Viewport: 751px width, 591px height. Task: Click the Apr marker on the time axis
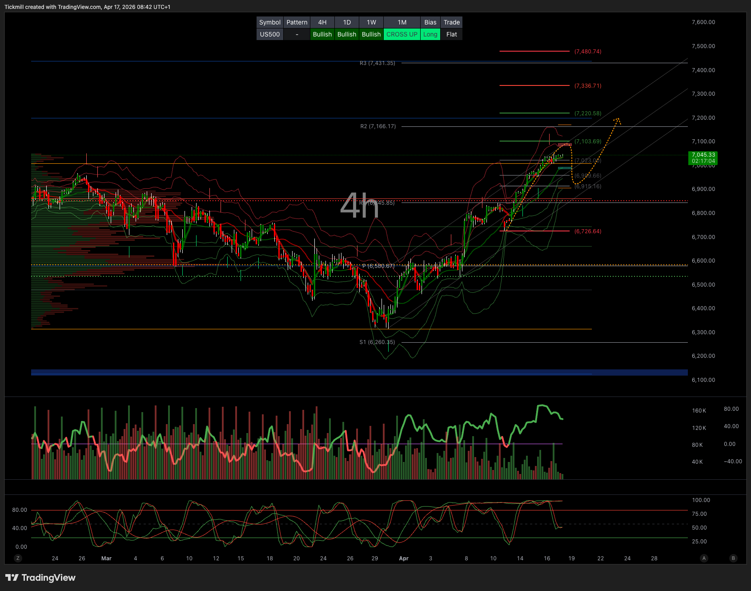point(403,558)
